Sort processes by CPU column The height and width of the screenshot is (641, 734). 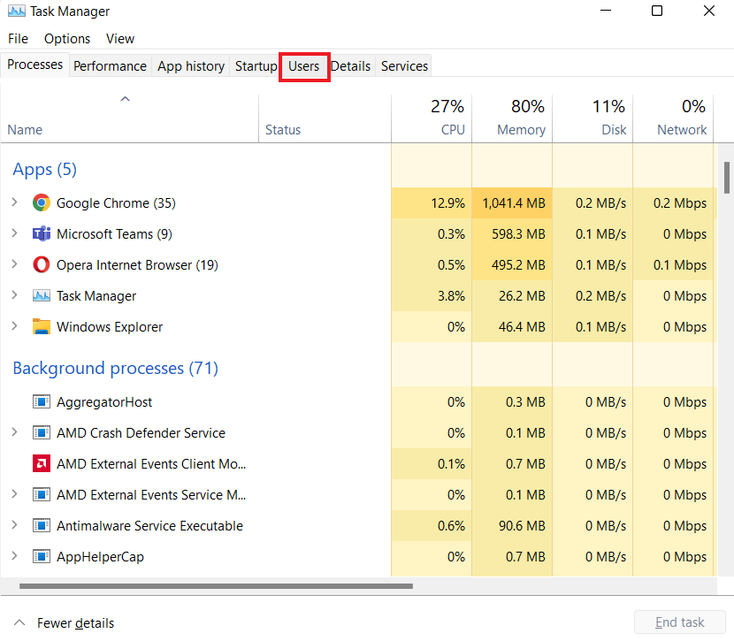(x=432, y=118)
